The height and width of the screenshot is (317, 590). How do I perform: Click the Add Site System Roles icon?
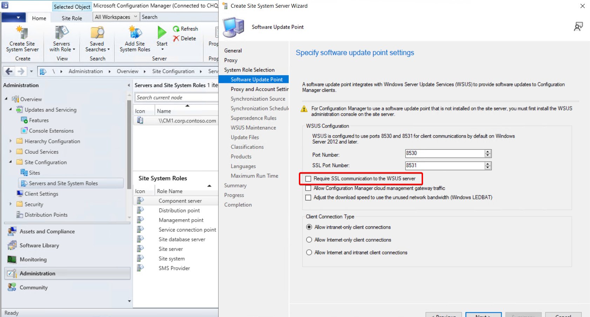pos(135,33)
